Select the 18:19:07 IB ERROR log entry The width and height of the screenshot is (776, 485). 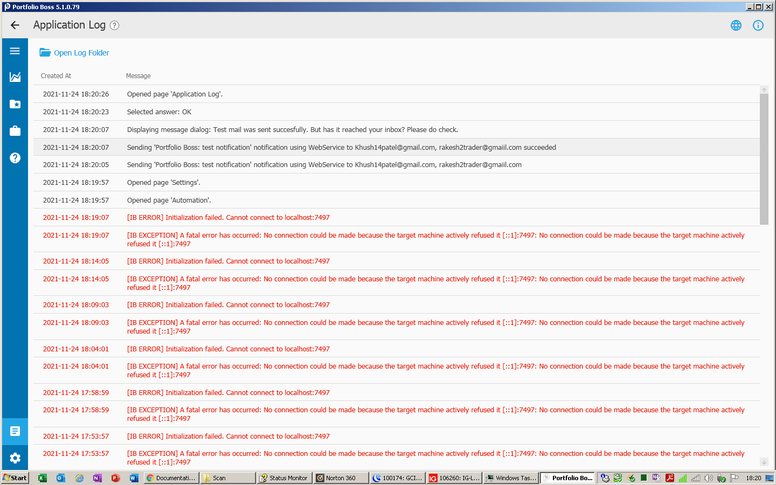[228, 218]
